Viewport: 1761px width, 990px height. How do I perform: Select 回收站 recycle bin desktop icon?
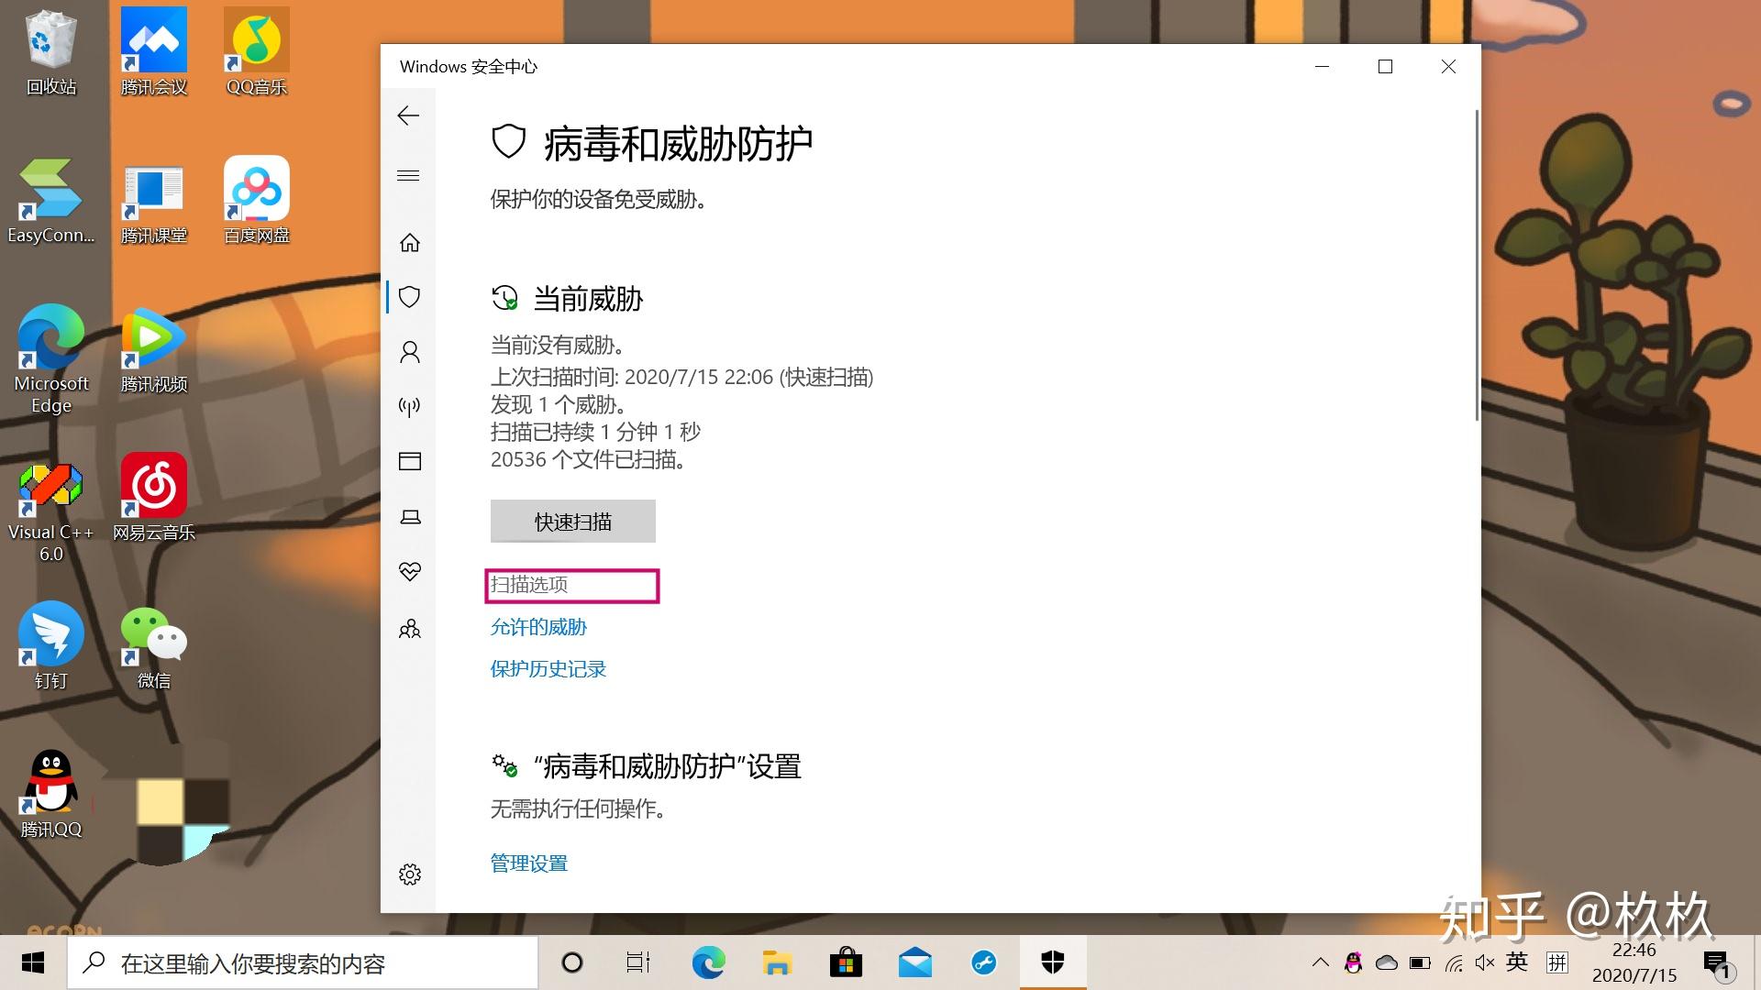pos(50,53)
